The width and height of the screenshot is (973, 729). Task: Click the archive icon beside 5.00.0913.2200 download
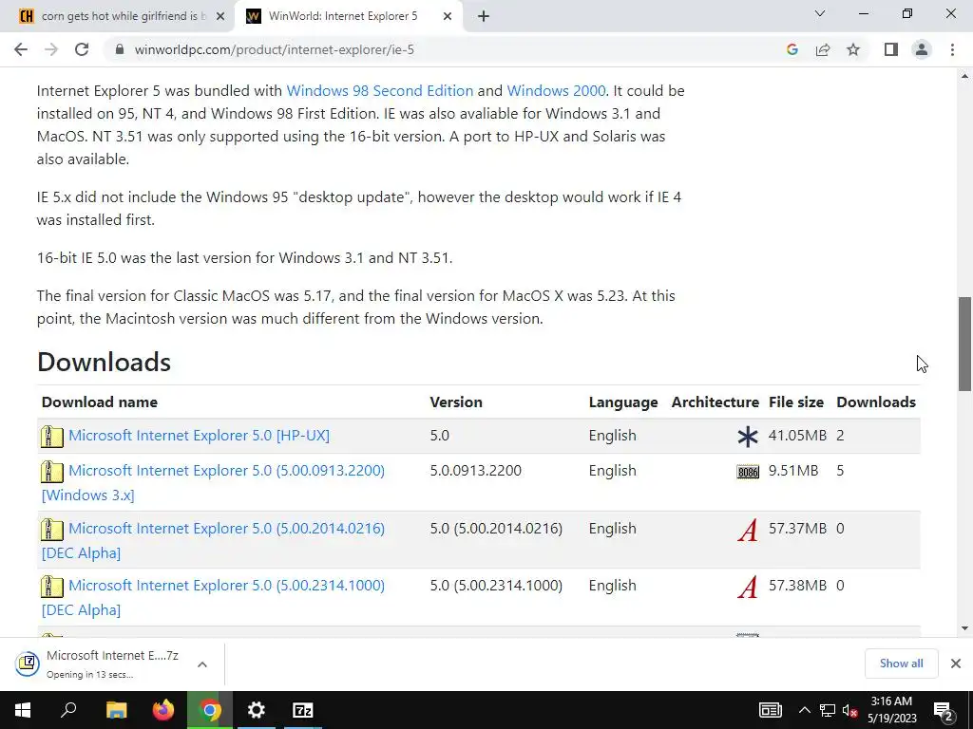click(x=52, y=472)
